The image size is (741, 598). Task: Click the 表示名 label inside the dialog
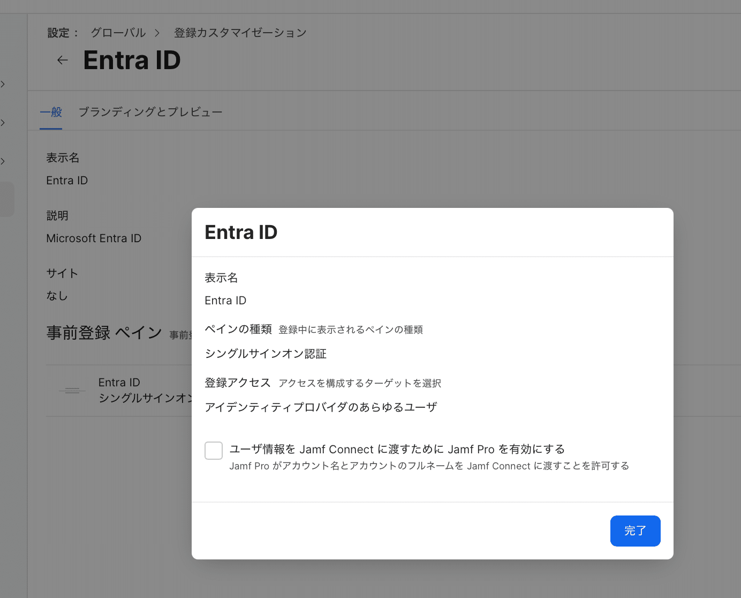point(221,278)
